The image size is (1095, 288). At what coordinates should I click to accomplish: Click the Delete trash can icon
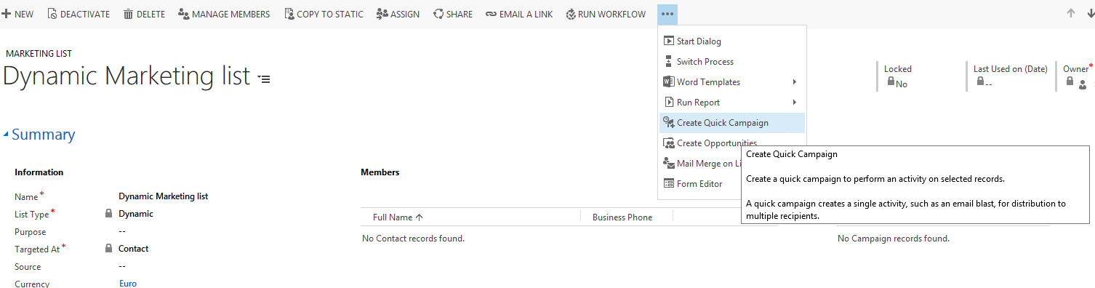tap(128, 14)
